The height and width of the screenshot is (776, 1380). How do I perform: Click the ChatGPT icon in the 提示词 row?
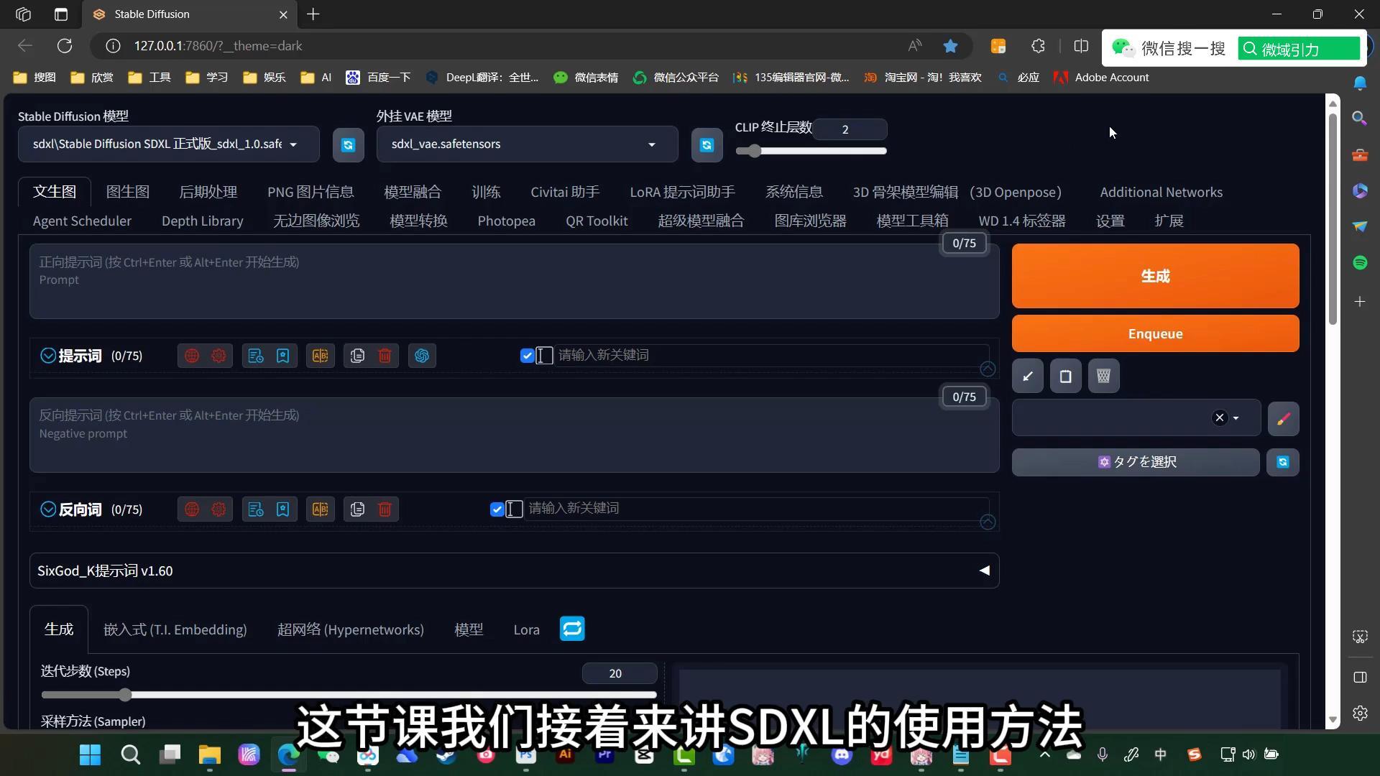click(x=422, y=356)
